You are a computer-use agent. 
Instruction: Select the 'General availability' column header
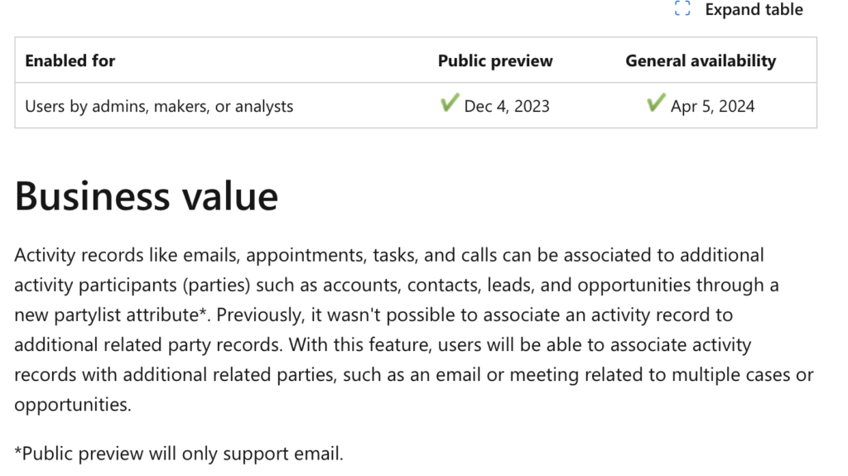coord(701,60)
